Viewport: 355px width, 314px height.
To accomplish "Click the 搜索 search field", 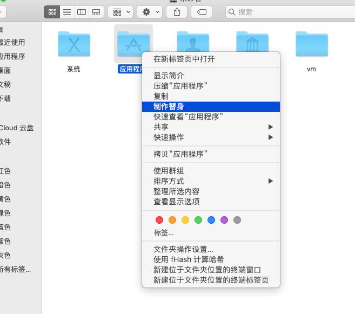I will point(290,12).
